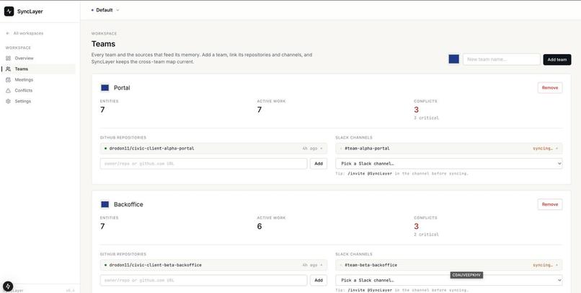
Task: Open the Default workspace dropdown
Action: point(105,10)
